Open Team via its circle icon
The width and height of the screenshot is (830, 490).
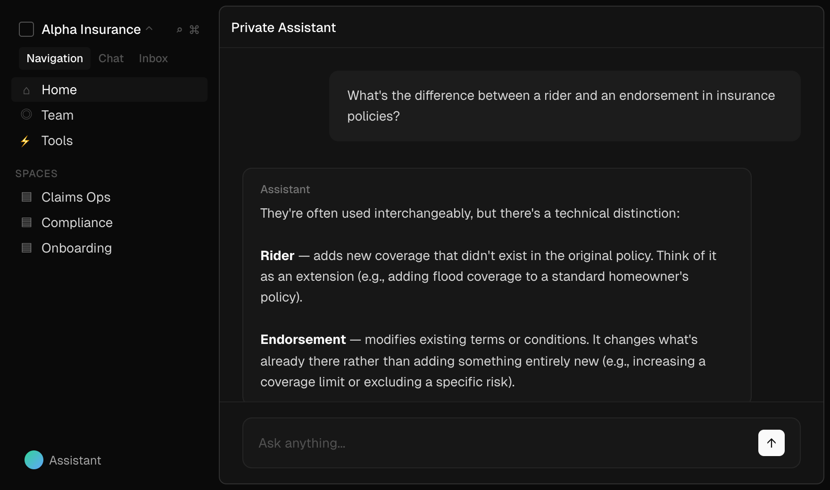26,115
